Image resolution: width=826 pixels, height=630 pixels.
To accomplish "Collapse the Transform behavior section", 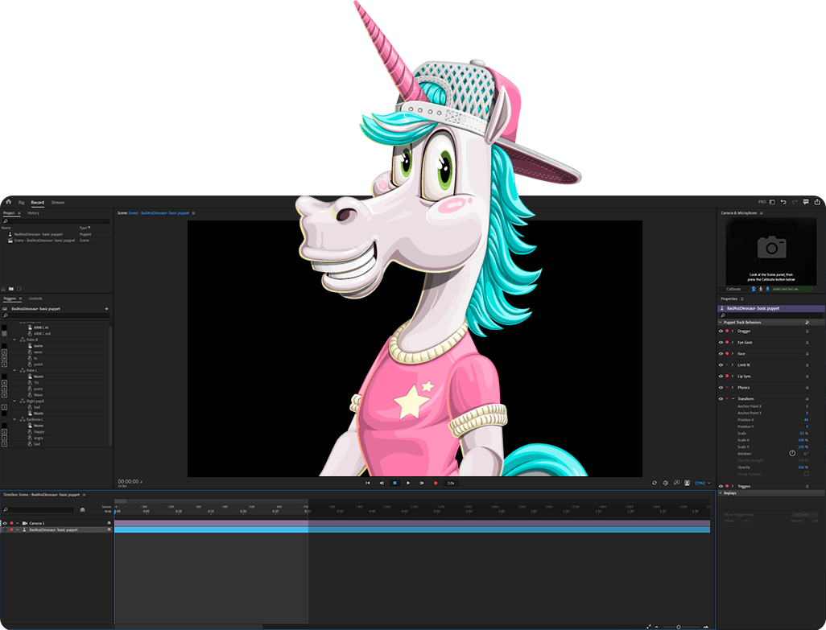I will pyautogui.click(x=733, y=399).
